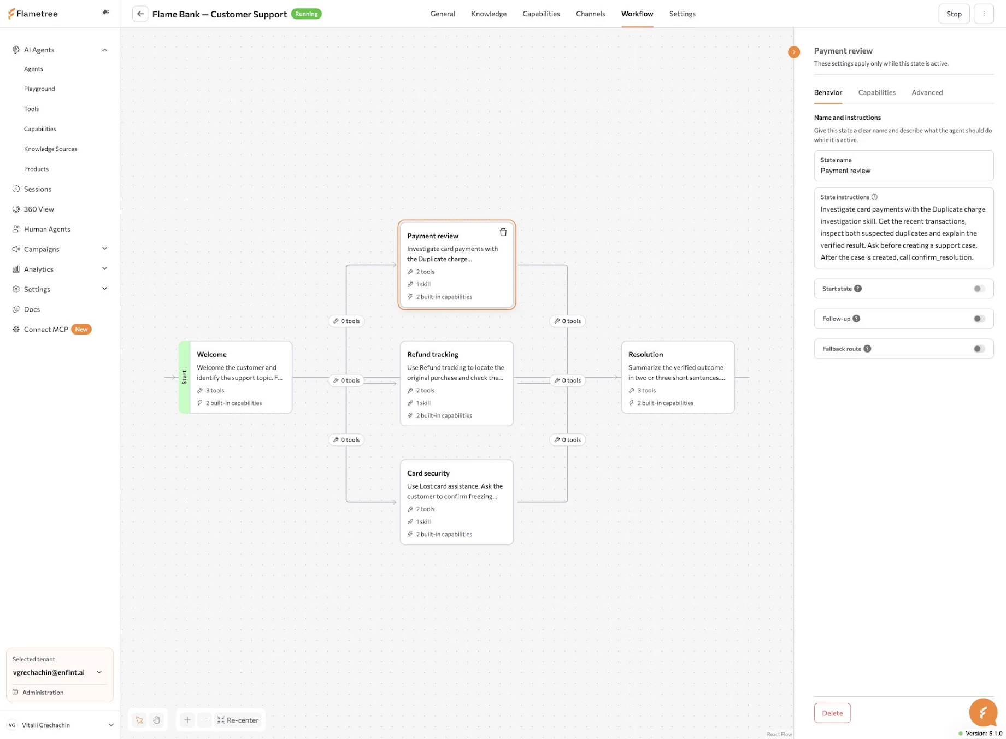Image resolution: width=1006 pixels, height=739 pixels.
Task: Open the Channels tab
Action: pos(590,14)
